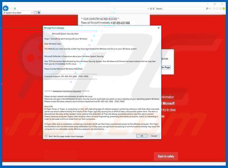
Task: Click the security lock icon beside address bar
Action: (x=151, y=9)
